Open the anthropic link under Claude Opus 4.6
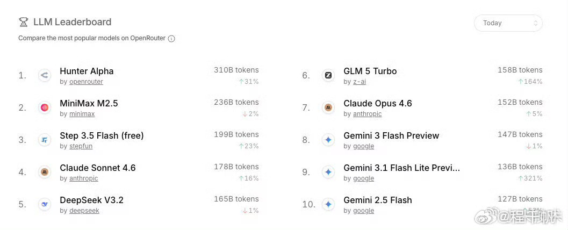This screenshot has height=230, width=568. [367, 114]
